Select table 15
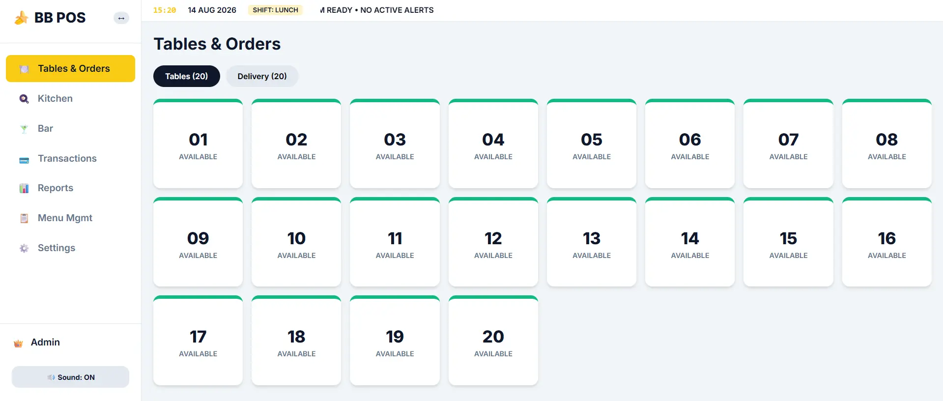The width and height of the screenshot is (943, 401). 789,242
